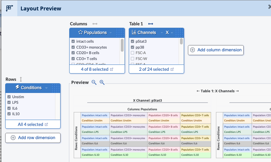Click the Rows vertical arrow icon
271x162 pixels.
(x=21, y=79)
